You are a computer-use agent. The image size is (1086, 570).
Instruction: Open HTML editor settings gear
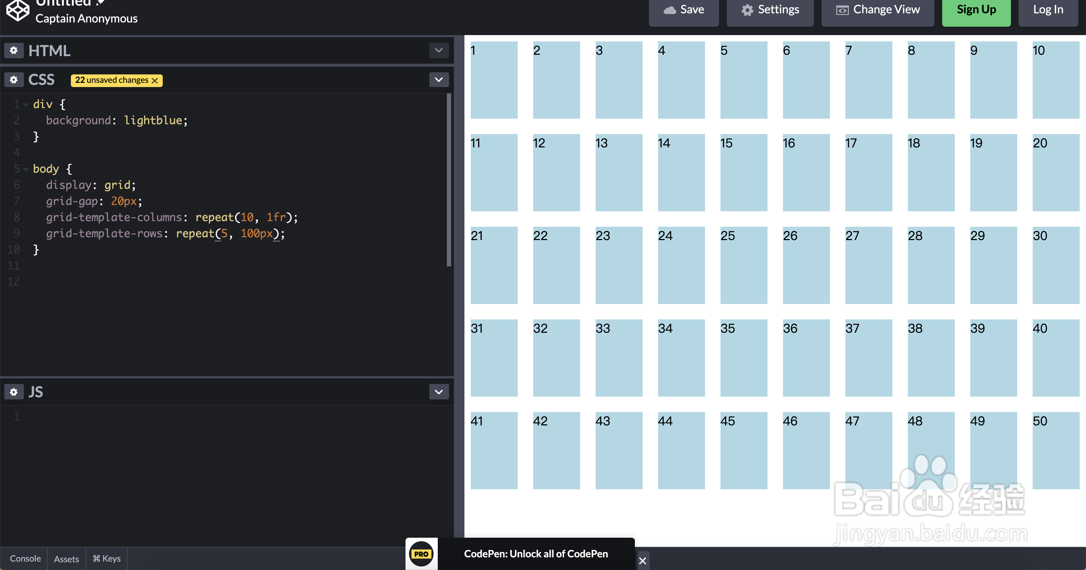coord(13,51)
